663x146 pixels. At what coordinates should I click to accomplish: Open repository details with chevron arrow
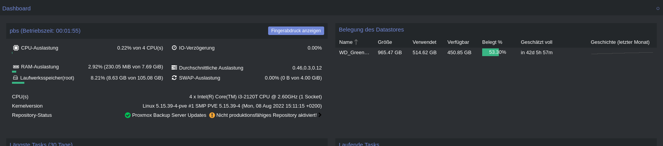(320, 115)
